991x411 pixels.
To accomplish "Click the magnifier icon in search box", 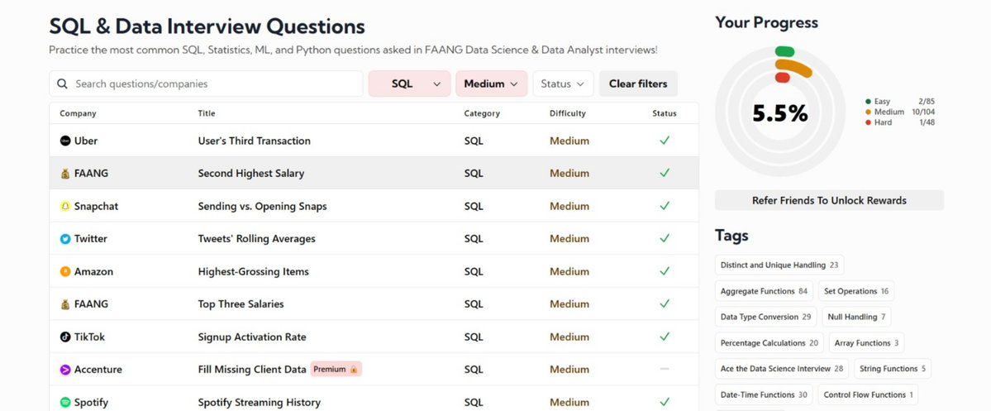I will coord(62,84).
